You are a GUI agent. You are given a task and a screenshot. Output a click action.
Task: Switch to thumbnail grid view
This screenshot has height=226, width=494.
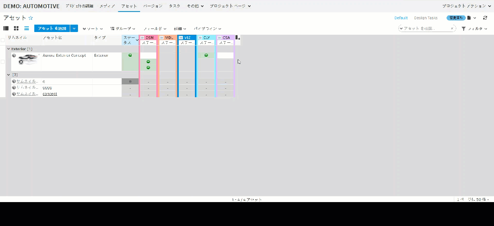coord(16,29)
